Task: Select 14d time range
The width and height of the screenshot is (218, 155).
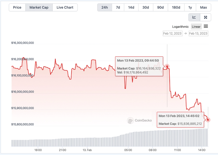Action: (x=131, y=7)
